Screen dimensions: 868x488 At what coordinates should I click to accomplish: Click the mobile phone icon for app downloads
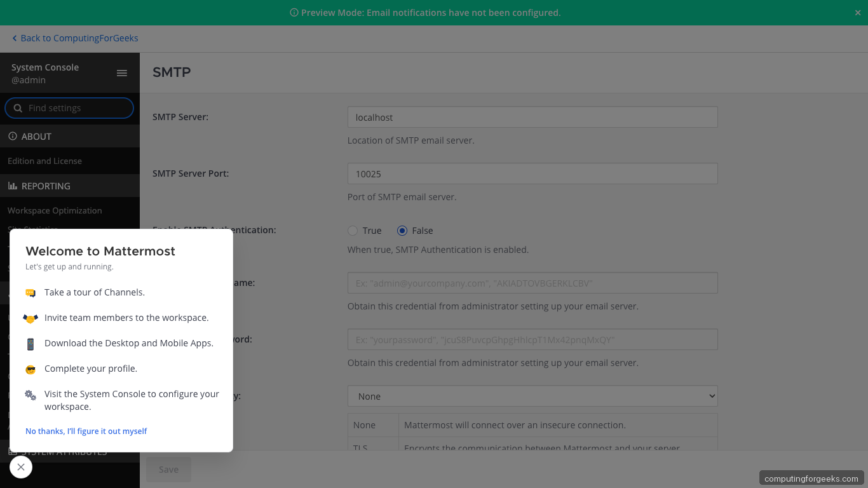(30, 343)
